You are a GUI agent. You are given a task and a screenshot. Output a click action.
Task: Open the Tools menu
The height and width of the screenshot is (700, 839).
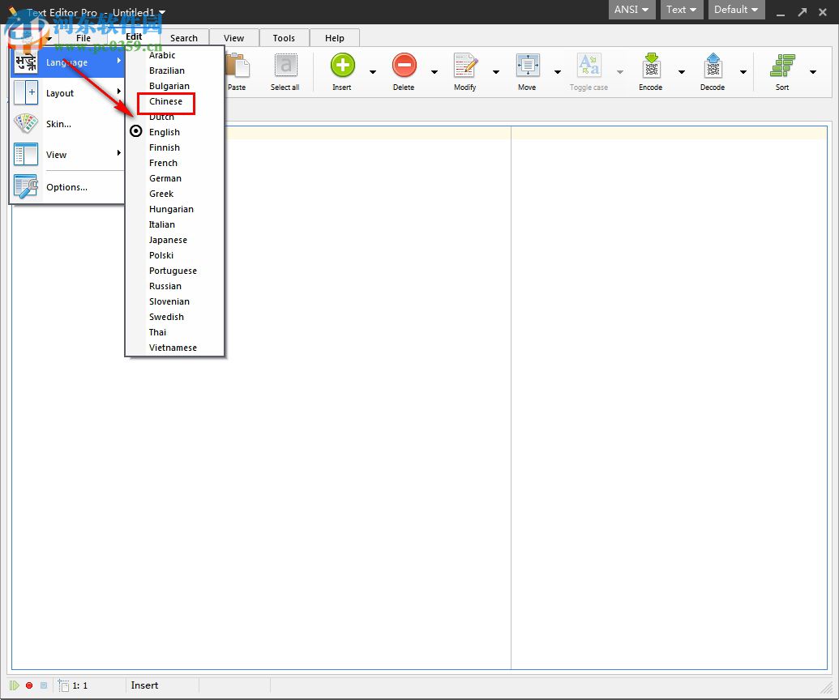click(284, 37)
